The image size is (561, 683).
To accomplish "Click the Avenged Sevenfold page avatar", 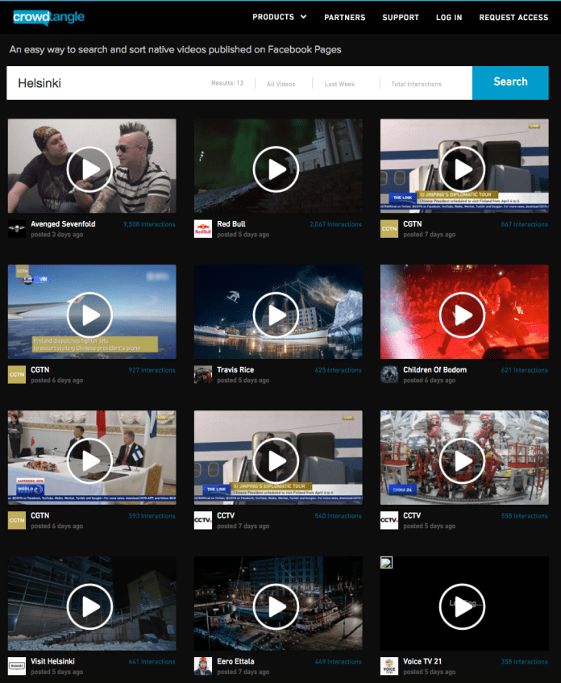I will pos(17,229).
